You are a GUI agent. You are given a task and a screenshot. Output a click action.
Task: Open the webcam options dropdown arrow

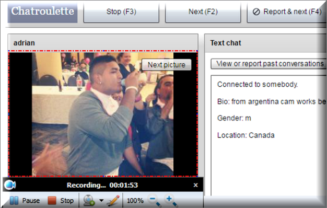[101, 201]
